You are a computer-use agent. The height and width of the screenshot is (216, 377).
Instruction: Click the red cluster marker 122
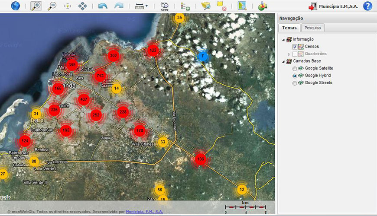click(153, 51)
